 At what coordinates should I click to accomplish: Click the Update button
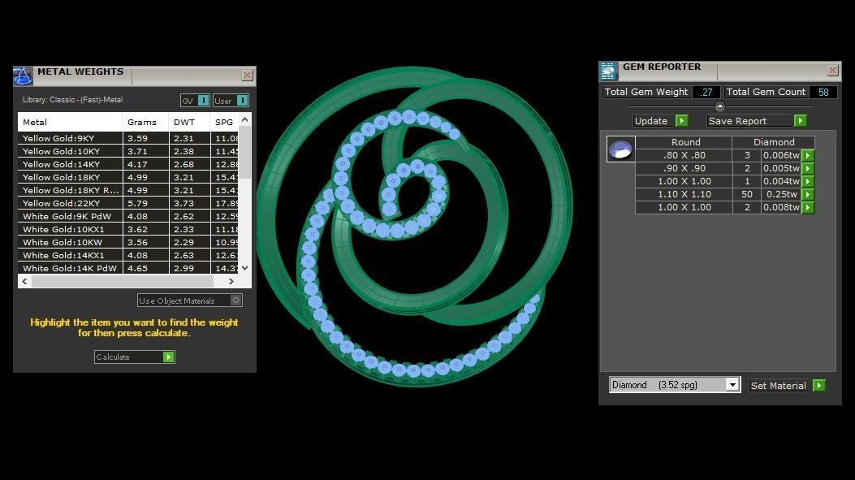(660, 120)
